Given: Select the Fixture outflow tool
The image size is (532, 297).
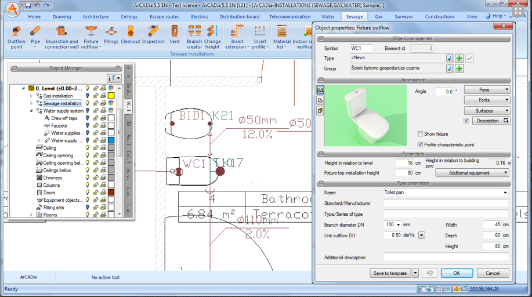Looking at the screenshot, I should (x=91, y=37).
